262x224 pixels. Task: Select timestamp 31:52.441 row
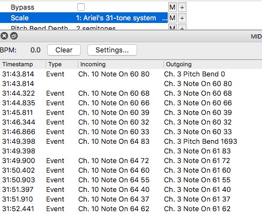click(18, 209)
